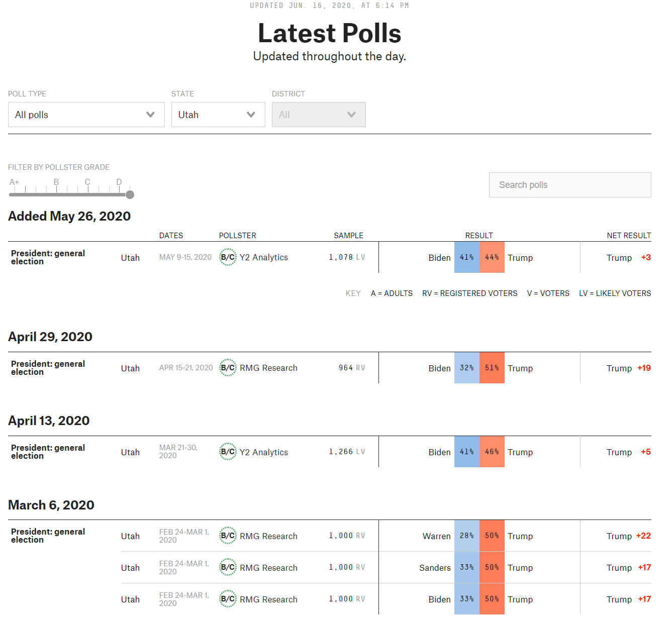Click B/C grade badge for Mar 21-30 Y2 Analytics

click(x=228, y=452)
